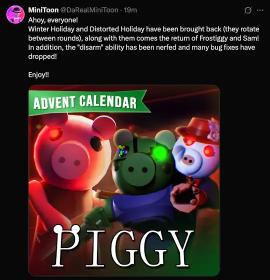The width and height of the screenshot is (270, 280).
Task: Open MiniToon's profile avatar
Action: click(x=15, y=14)
